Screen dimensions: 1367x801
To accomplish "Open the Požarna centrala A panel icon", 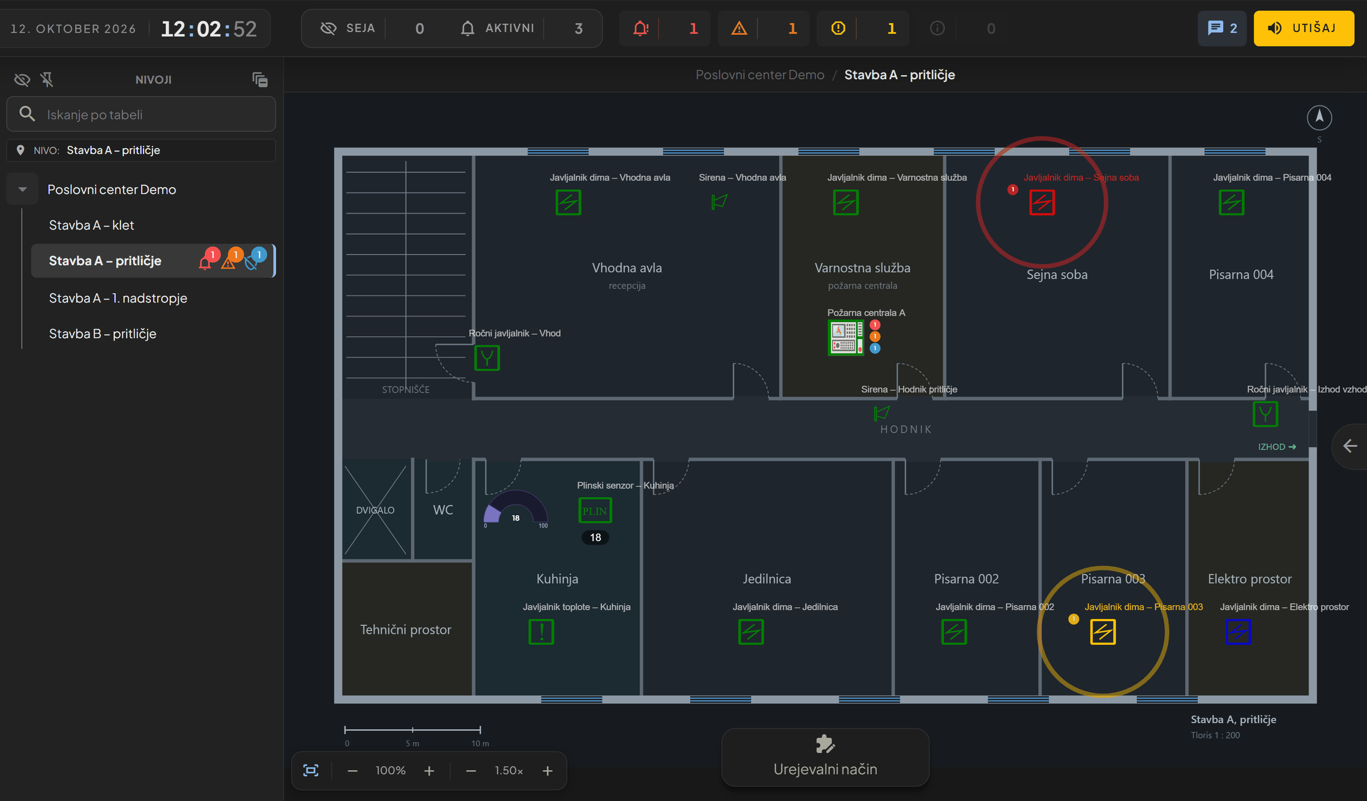I will pos(845,338).
